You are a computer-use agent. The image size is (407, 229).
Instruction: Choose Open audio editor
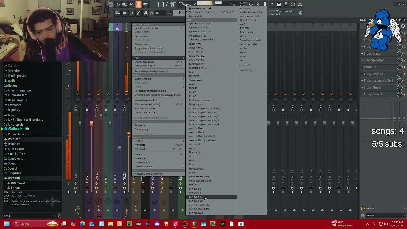158,62
